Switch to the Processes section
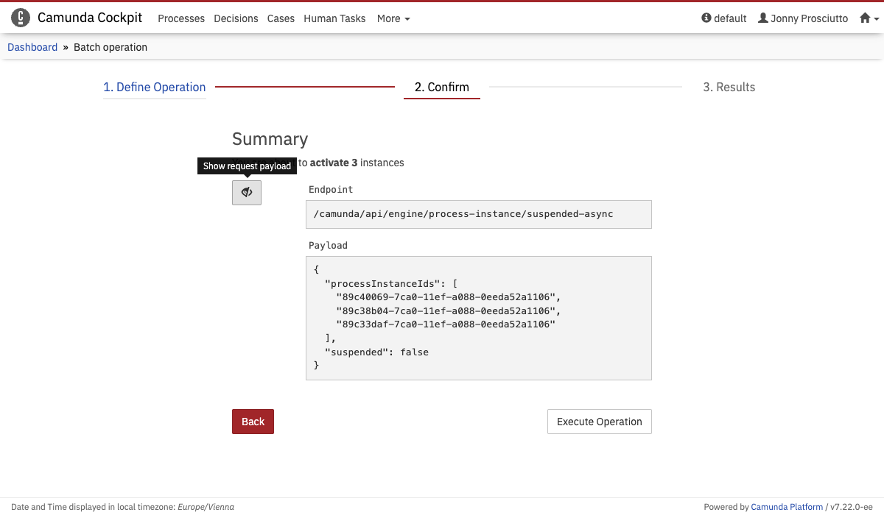The width and height of the screenshot is (884, 515). [x=181, y=18]
